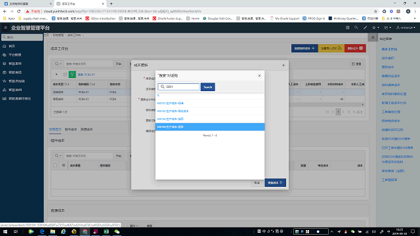Click the yellow batch import cost button
This screenshot has height=236, width=420.
coord(331,49)
